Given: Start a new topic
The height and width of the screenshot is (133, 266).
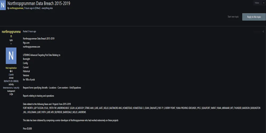Looking at the screenshot, I should point(233,17).
